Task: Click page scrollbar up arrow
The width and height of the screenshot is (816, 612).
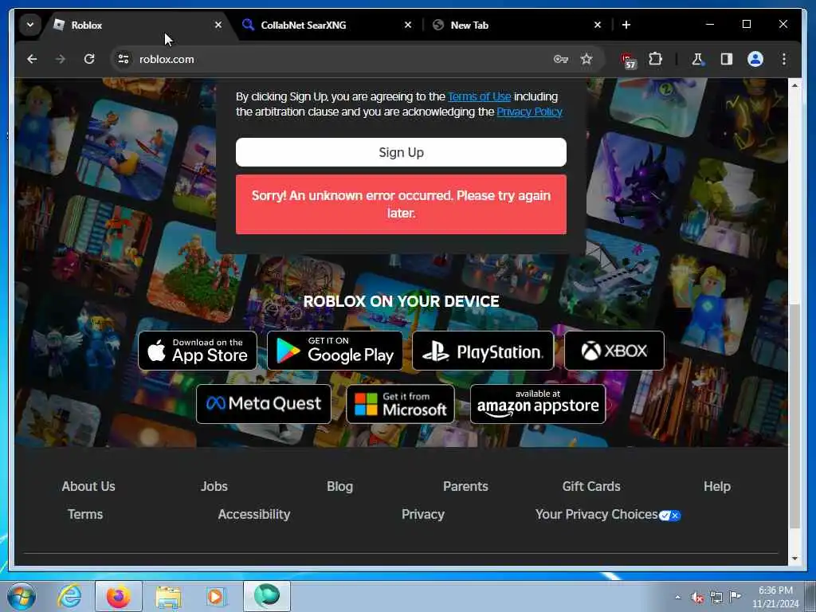Action: tap(794, 84)
